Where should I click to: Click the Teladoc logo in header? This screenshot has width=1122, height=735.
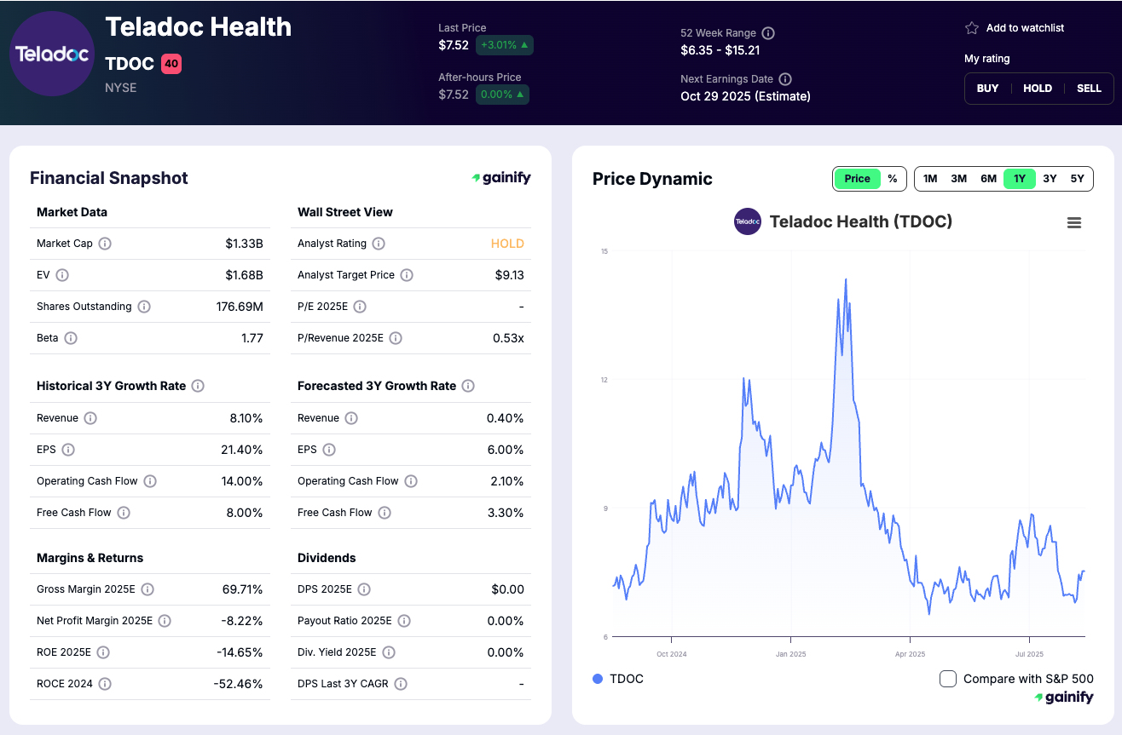52,54
